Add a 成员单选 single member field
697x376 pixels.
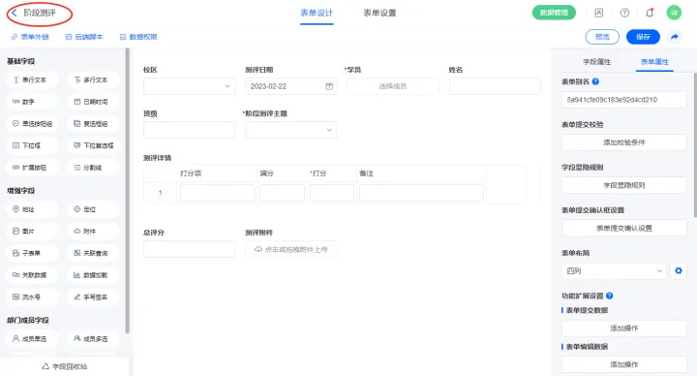point(32,339)
